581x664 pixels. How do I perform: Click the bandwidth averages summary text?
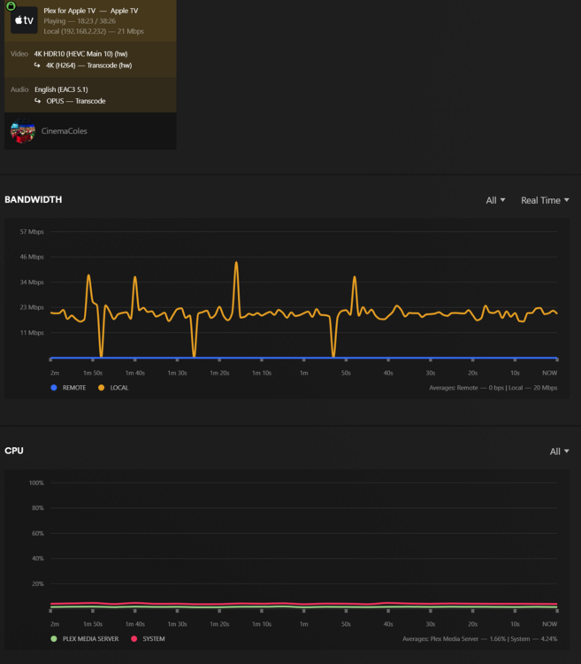(493, 388)
